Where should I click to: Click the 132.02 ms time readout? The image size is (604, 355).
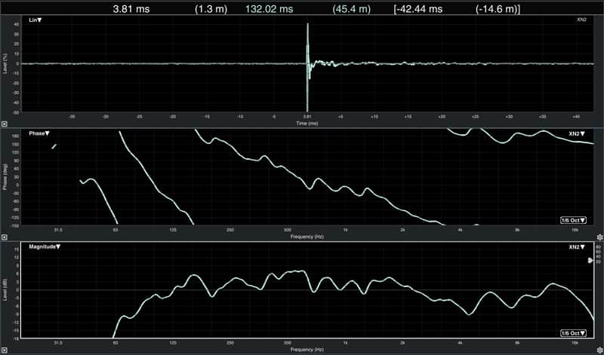[269, 9]
